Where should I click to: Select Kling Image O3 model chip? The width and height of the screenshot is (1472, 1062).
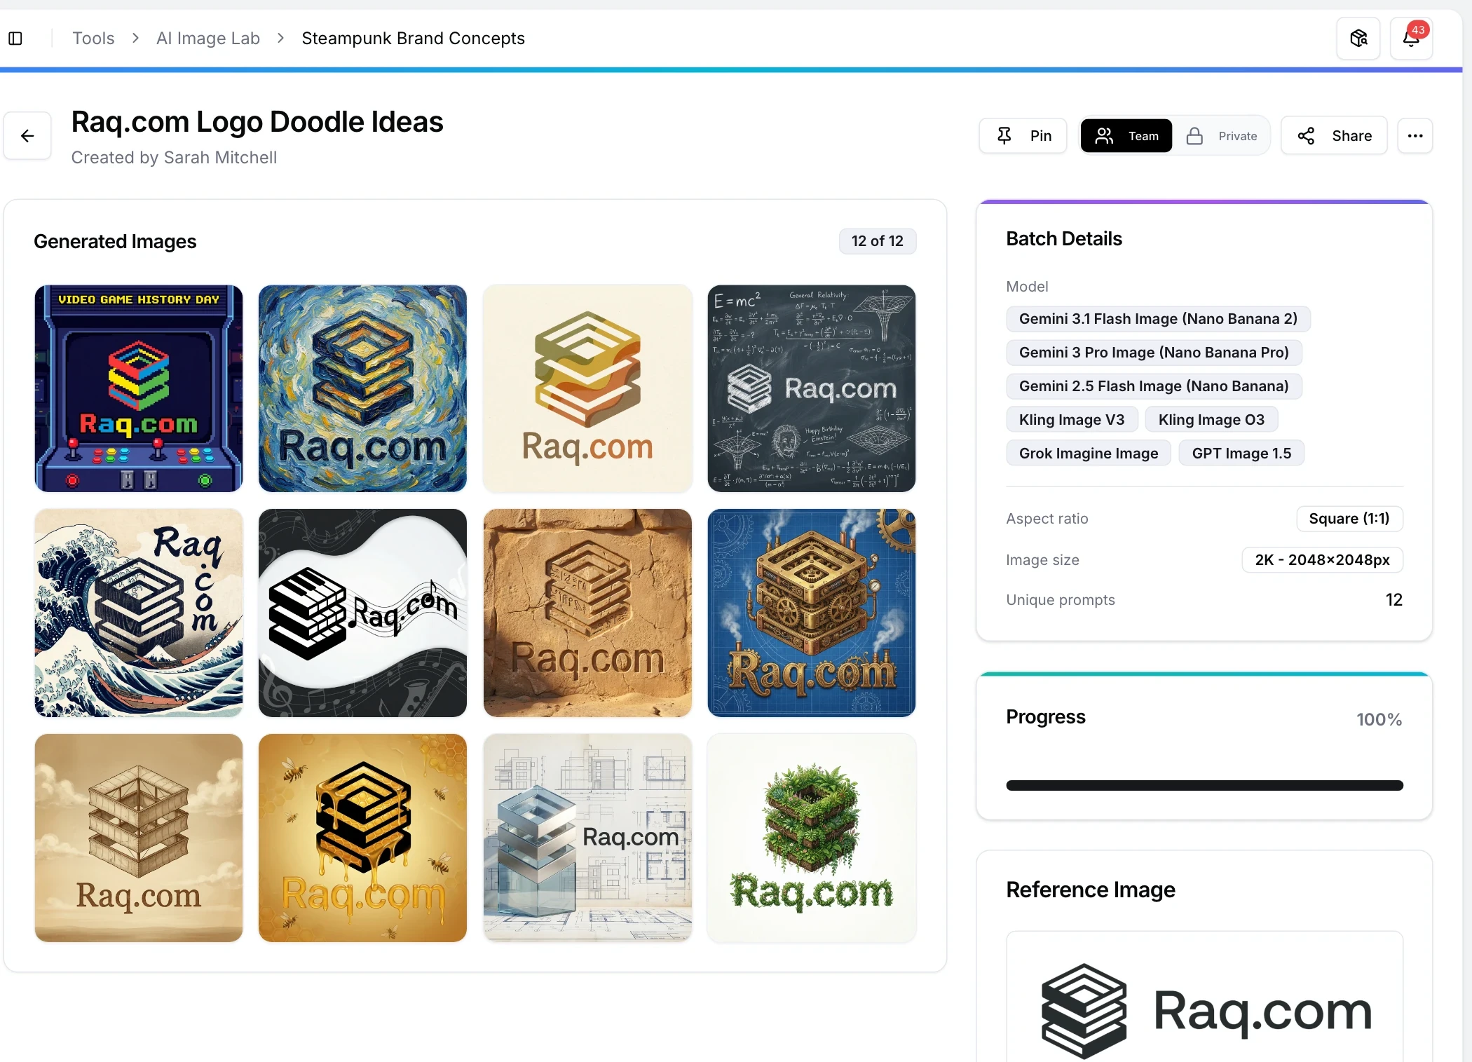[x=1211, y=420]
